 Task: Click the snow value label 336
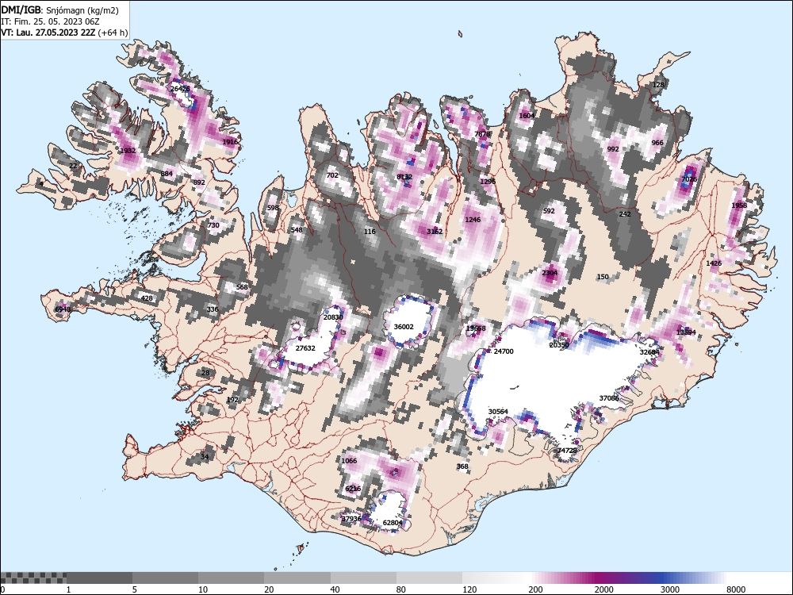coord(213,309)
